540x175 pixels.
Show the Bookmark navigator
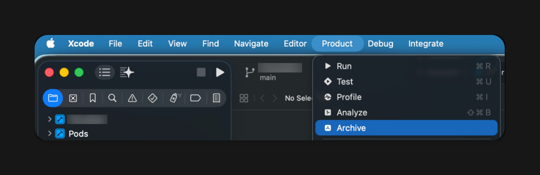click(x=93, y=98)
